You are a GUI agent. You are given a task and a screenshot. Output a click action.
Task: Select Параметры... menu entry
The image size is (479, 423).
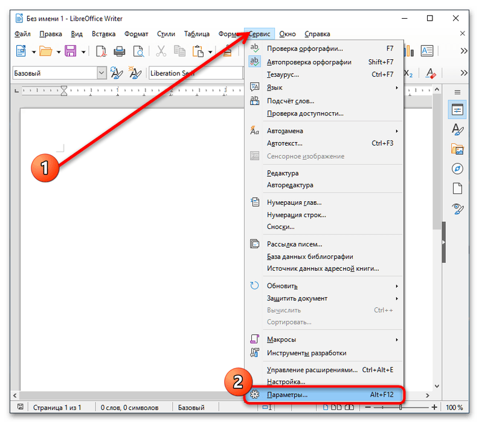click(x=288, y=395)
